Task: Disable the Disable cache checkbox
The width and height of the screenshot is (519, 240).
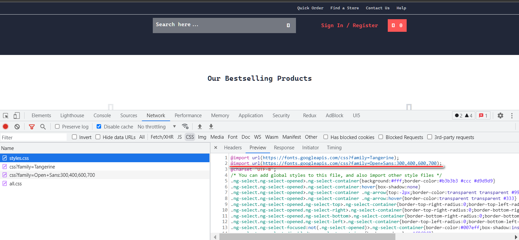Action: [x=99, y=126]
